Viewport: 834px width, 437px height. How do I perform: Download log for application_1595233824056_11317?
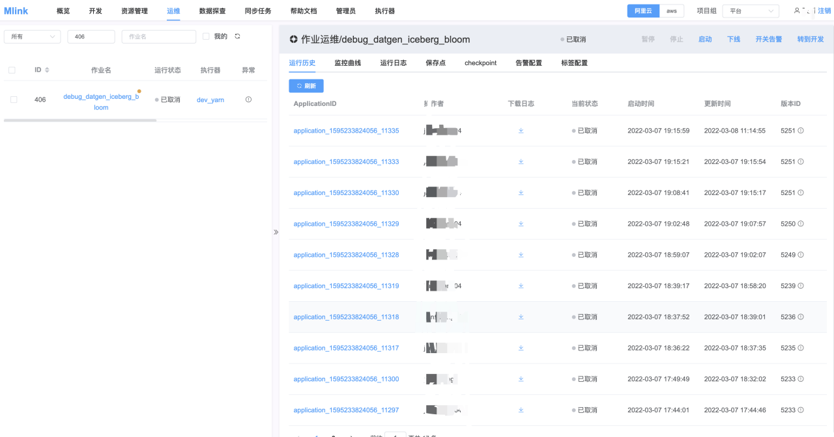click(x=521, y=348)
